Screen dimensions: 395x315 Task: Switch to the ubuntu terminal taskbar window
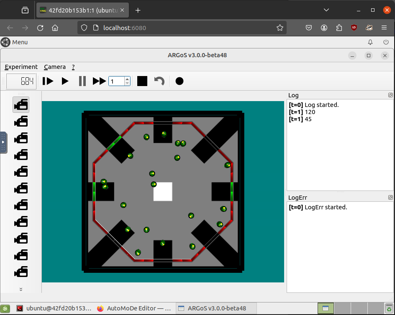pos(54,308)
